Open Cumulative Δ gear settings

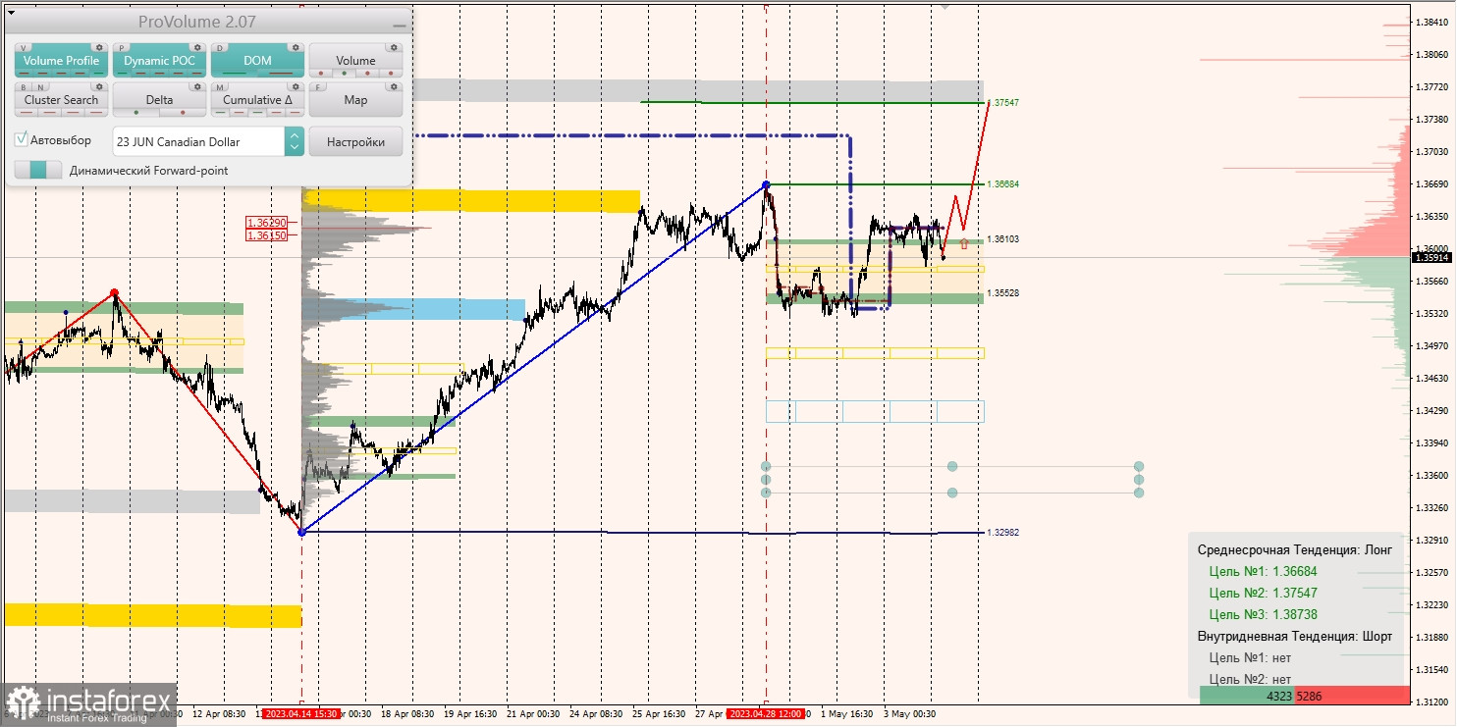pos(295,86)
